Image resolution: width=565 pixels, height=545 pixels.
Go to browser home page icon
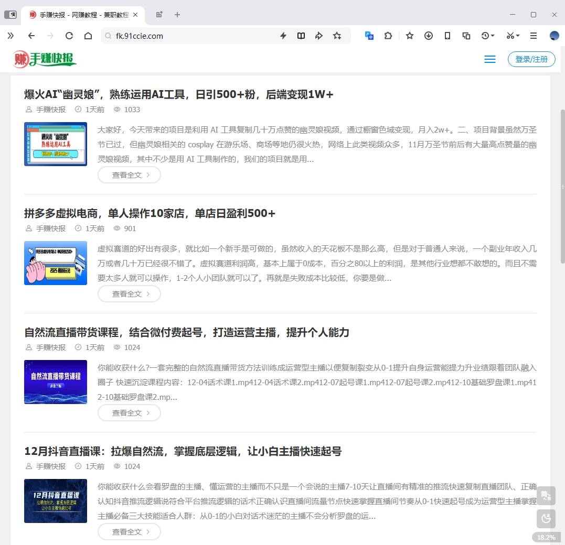point(88,36)
